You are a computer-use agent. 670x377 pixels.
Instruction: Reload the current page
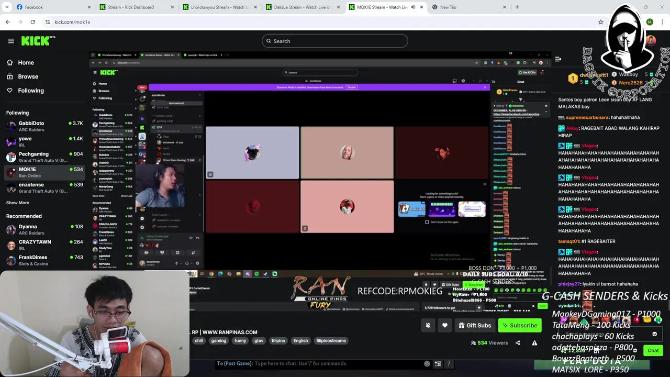click(32, 22)
